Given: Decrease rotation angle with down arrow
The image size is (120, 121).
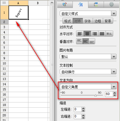Looking at the screenshot, I should coord(115,95).
